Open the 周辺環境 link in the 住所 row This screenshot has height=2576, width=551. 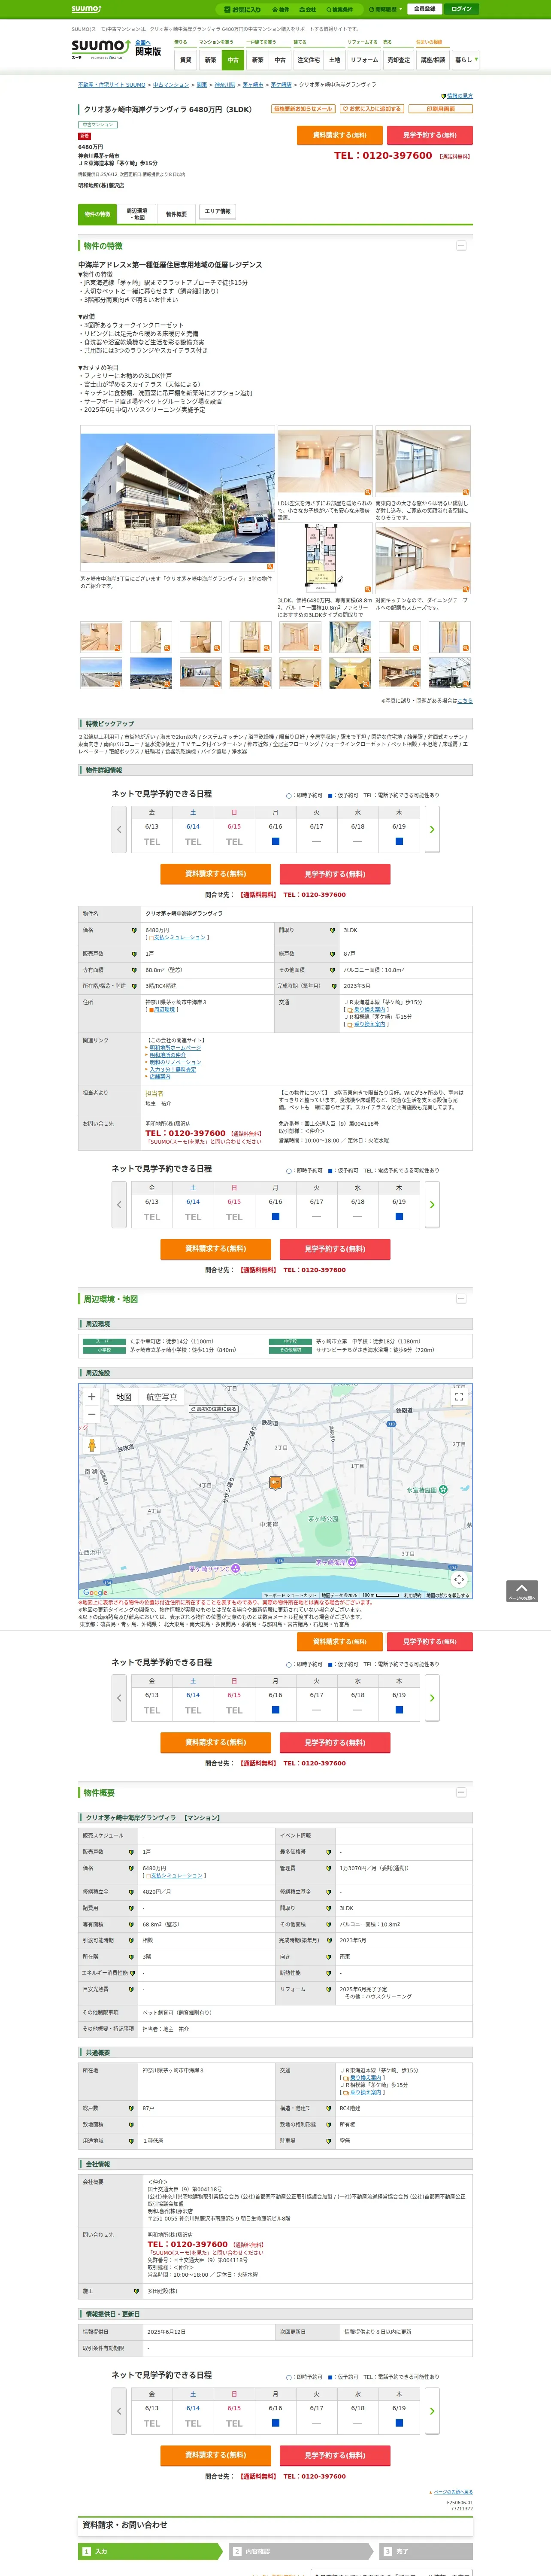tap(164, 1010)
